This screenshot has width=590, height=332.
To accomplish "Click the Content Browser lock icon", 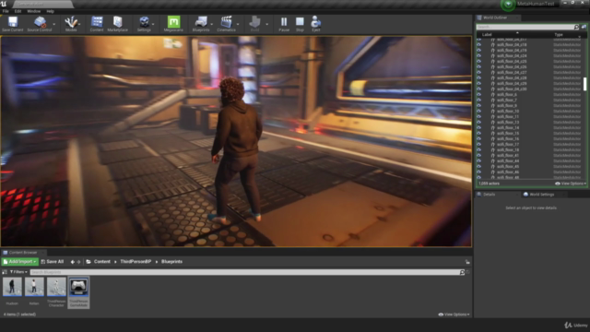I will tap(467, 262).
